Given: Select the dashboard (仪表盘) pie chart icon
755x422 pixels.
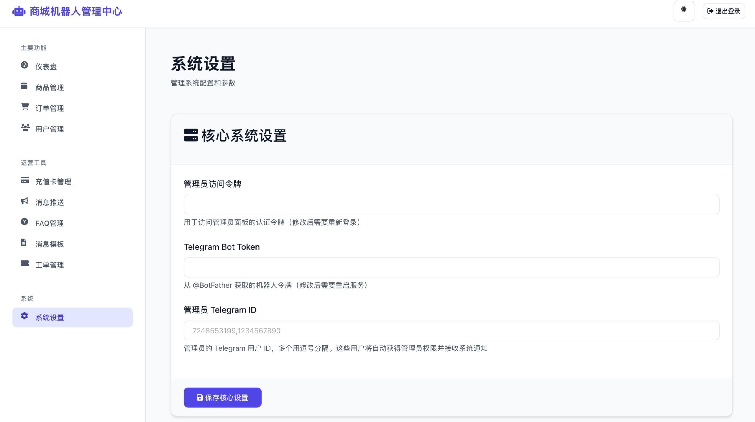Looking at the screenshot, I should pos(25,65).
